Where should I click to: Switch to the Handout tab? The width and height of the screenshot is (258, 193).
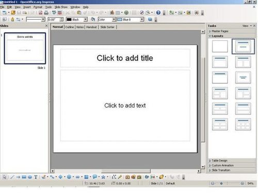tap(91, 27)
